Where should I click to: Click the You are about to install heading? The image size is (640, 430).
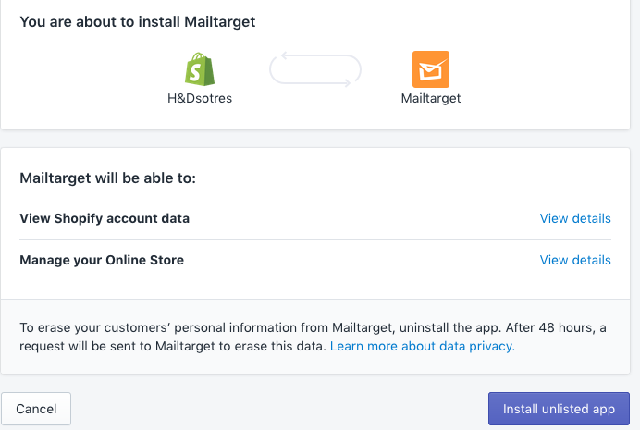click(x=138, y=21)
